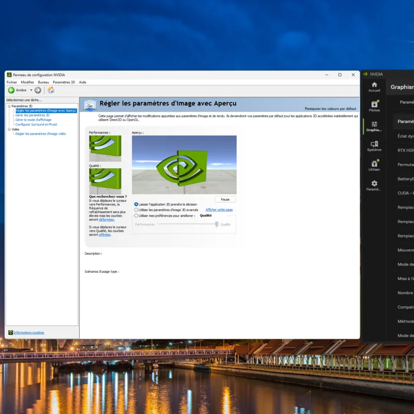Minimize the Panneau de configuration NVIDIA window

[327, 75]
